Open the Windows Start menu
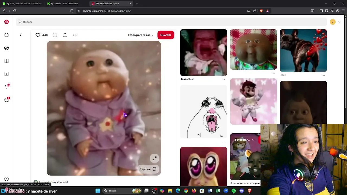 (x=98, y=191)
